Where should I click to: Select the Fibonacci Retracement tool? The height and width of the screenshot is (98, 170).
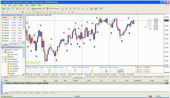pos(26,12)
